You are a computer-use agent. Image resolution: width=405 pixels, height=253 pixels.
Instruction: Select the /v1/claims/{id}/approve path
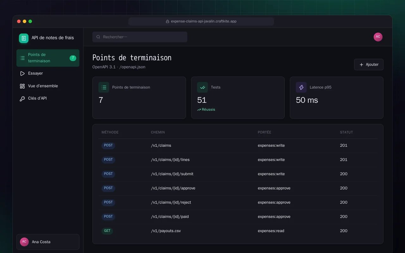click(x=173, y=188)
